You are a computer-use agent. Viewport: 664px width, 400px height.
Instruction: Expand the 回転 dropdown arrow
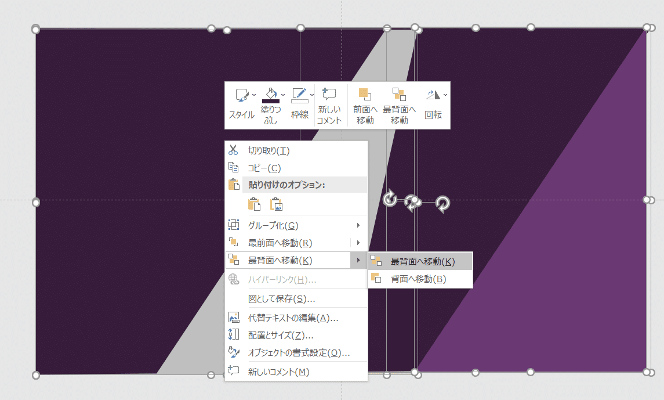pos(445,95)
